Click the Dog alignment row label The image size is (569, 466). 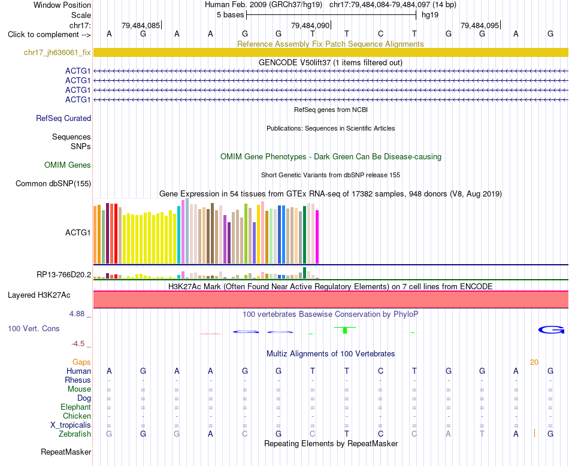pyautogui.click(x=84, y=398)
